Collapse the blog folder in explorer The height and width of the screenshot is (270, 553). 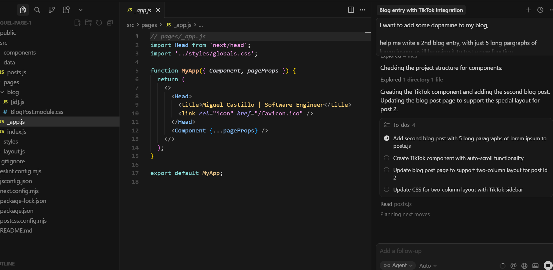pyautogui.click(x=2, y=92)
